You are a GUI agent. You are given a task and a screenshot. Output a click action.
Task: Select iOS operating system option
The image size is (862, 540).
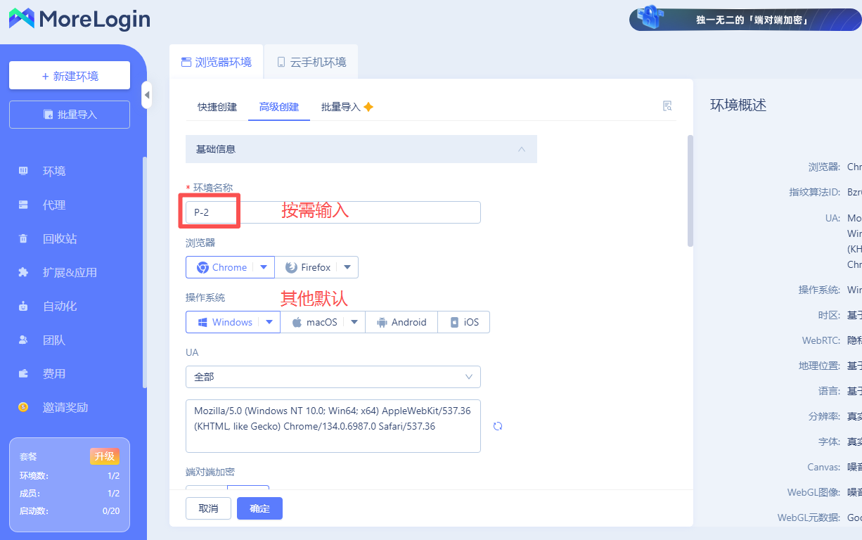pyautogui.click(x=464, y=322)
